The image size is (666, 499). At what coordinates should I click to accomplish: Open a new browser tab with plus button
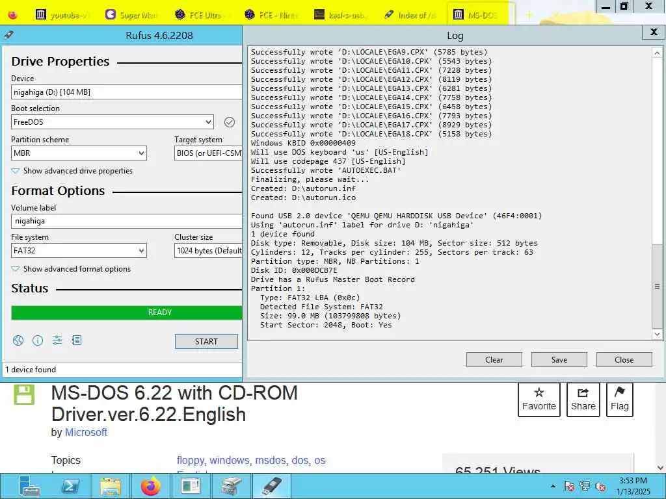(529, 16)
